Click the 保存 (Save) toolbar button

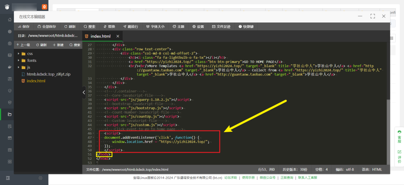click(x=23, y=27)
